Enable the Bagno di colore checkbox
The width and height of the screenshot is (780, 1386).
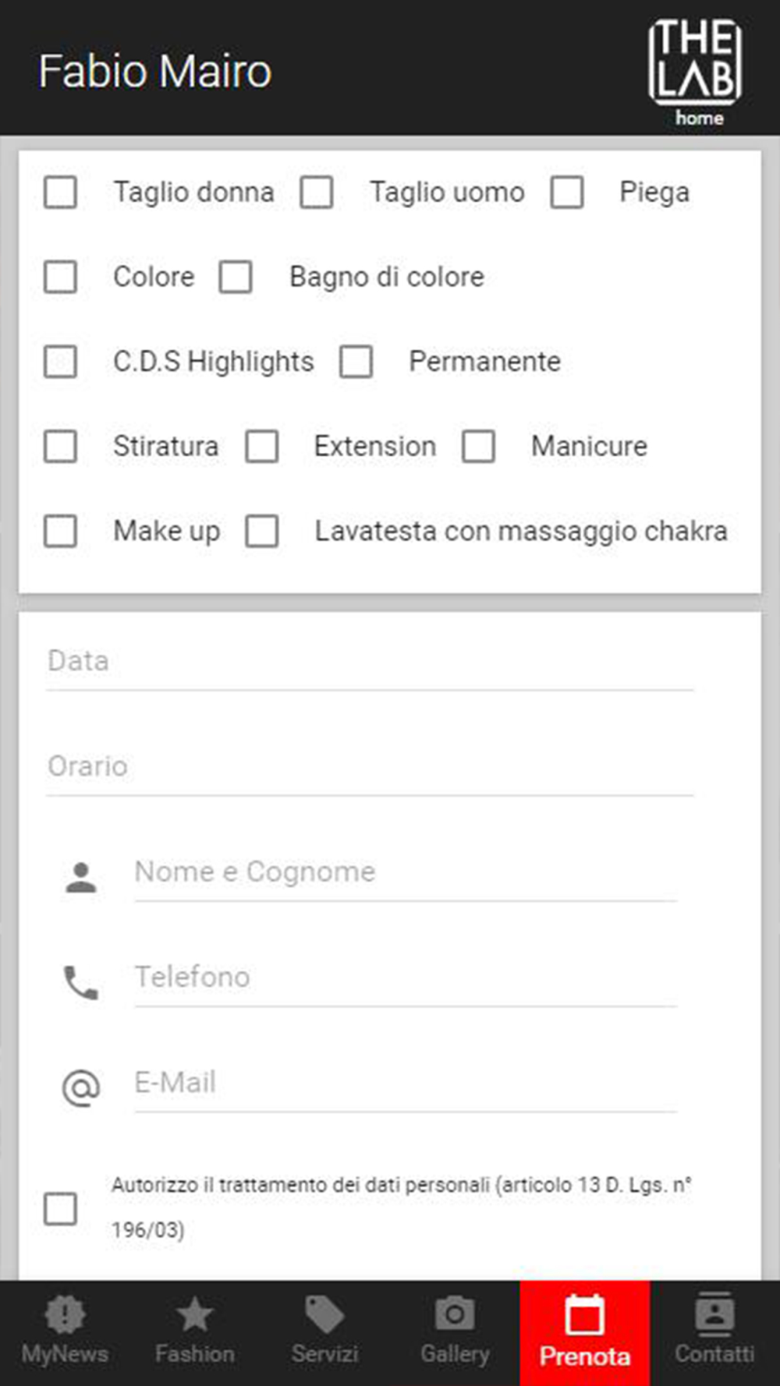pos(236,277)
